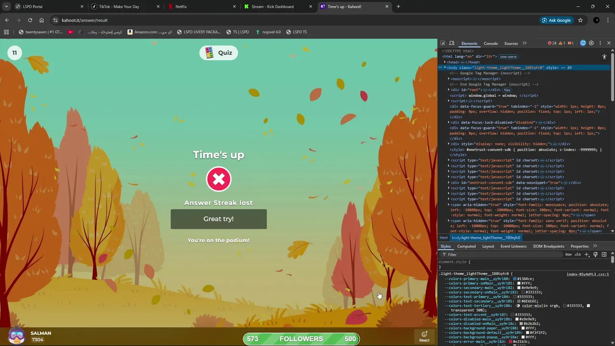Toggle computed styles sidebar icon

[x=604, y=254]
